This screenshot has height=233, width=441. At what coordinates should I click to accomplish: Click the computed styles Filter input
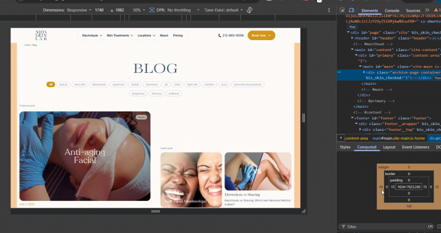pyautogui.click(x=386, y=227)
